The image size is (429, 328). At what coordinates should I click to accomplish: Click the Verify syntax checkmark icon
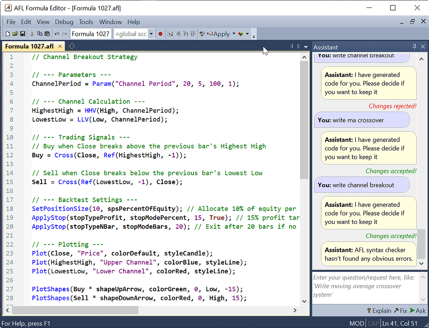(x=202, y=34)
